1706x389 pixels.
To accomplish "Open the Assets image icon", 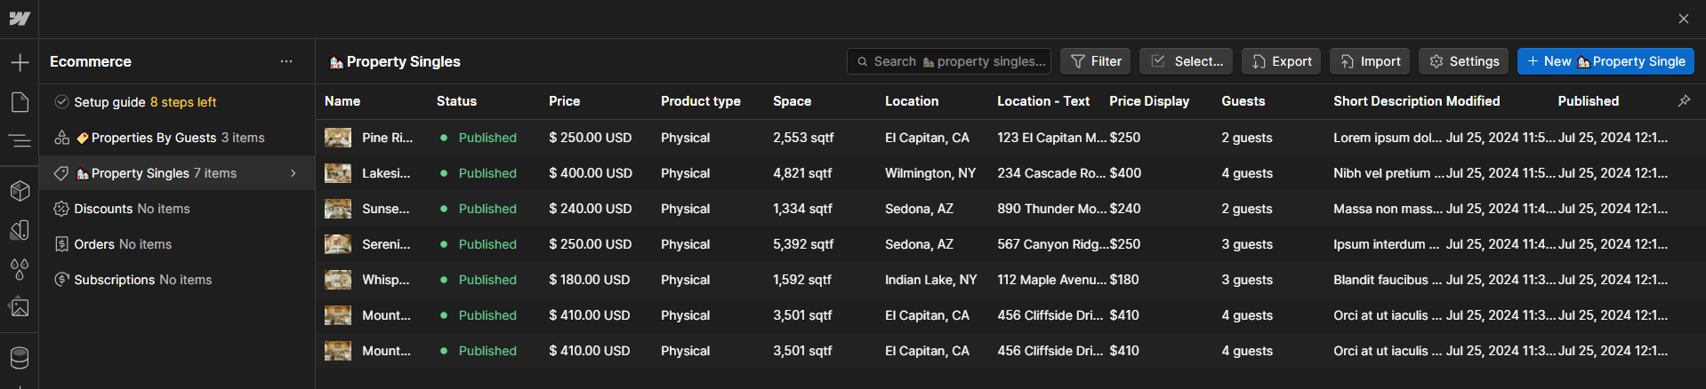I will [20, 307].
